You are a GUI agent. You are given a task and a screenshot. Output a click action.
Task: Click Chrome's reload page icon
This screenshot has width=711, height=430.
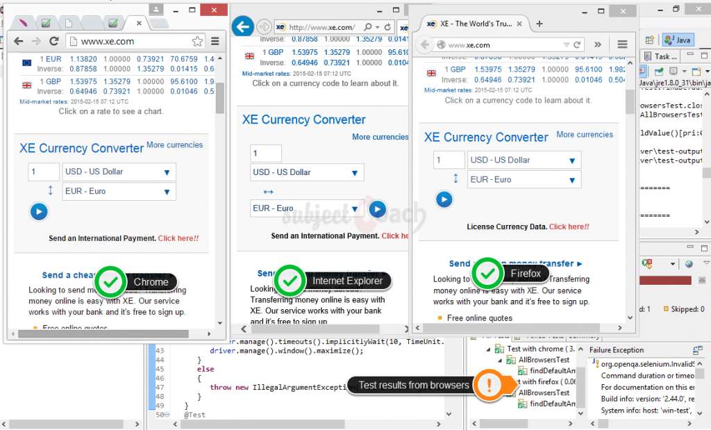[53, 42]
